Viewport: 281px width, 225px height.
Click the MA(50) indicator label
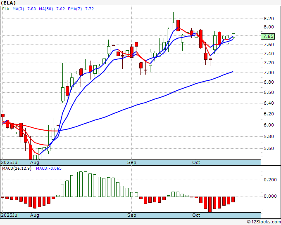point(46,9)
